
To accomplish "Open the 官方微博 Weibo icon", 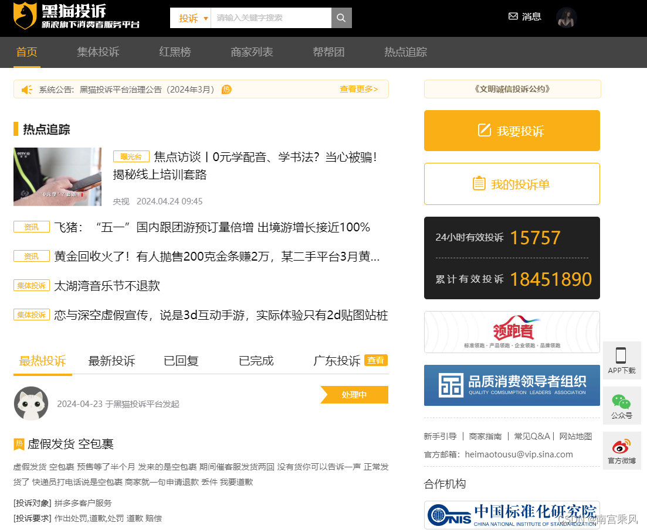I will tap(621, 446).
